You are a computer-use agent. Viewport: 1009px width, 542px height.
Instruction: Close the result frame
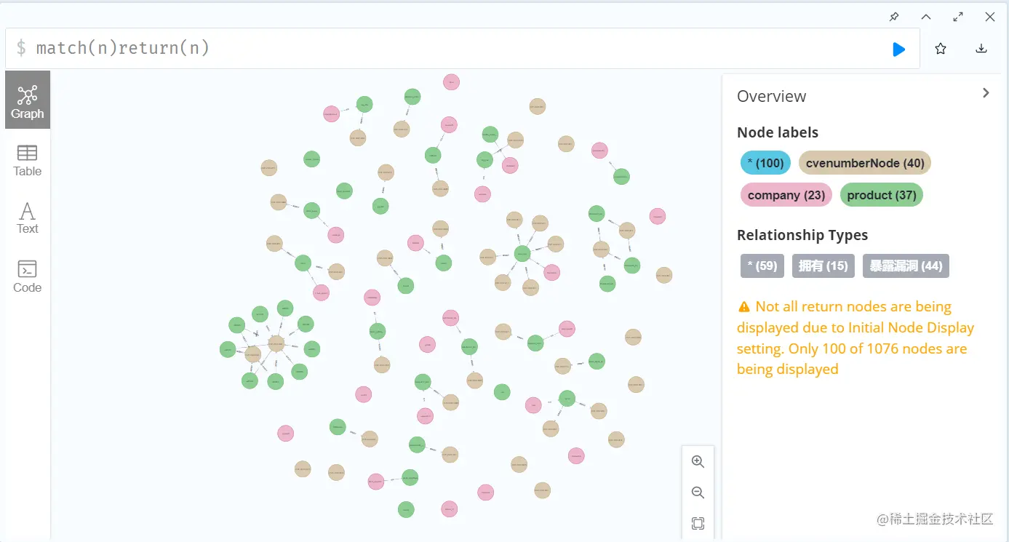[x=990, y=17]
